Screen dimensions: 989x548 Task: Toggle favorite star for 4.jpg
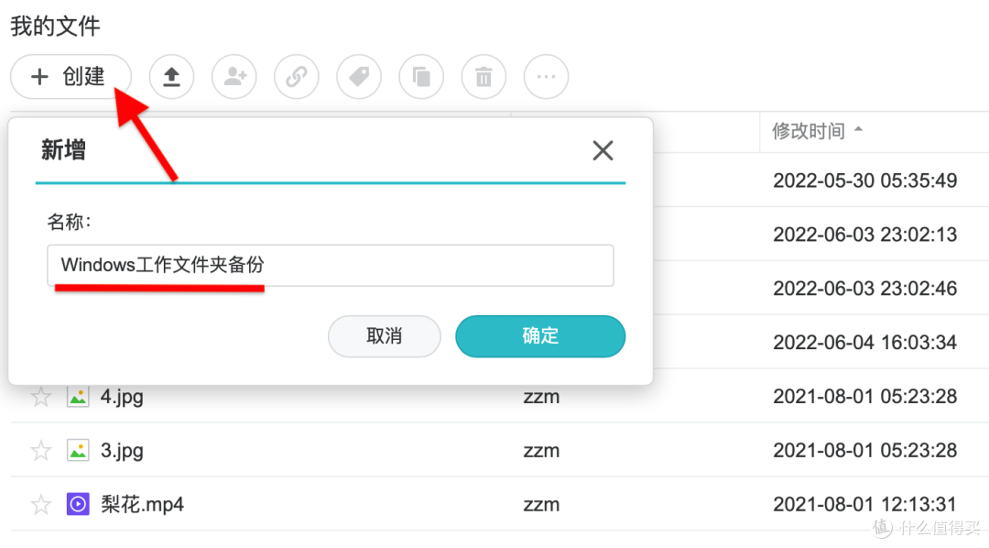pos(40,396)
